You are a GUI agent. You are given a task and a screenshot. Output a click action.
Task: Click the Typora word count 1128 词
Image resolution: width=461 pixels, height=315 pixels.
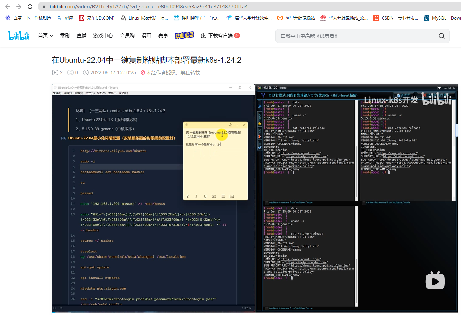coord(247,308)
